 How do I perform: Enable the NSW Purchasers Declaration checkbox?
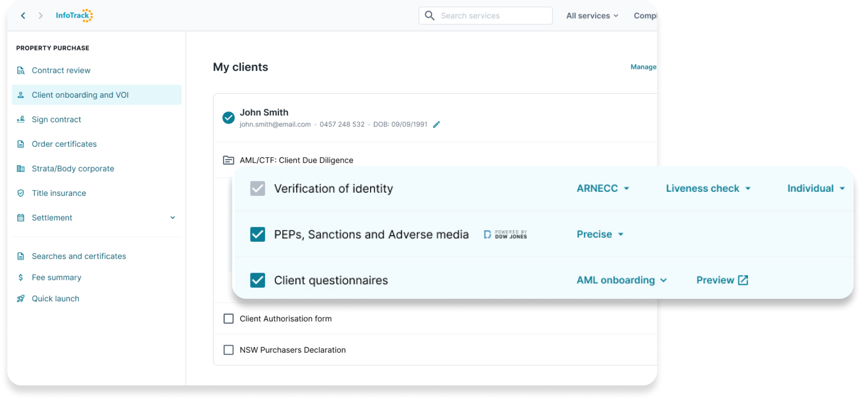point(228,350)
